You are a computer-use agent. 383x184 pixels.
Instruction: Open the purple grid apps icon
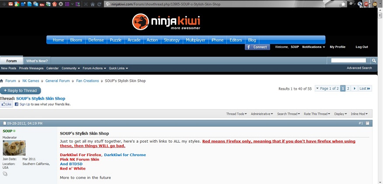(67, 4)
